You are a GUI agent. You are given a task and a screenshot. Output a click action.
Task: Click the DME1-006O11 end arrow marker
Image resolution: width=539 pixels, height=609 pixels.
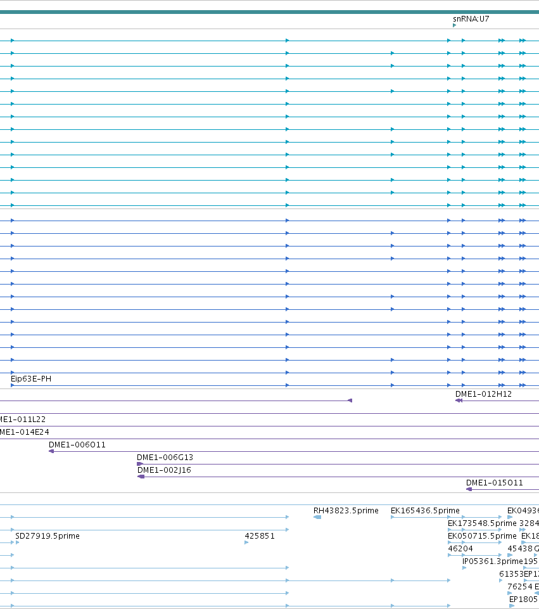pyautogui.click(x=51, y=451)
